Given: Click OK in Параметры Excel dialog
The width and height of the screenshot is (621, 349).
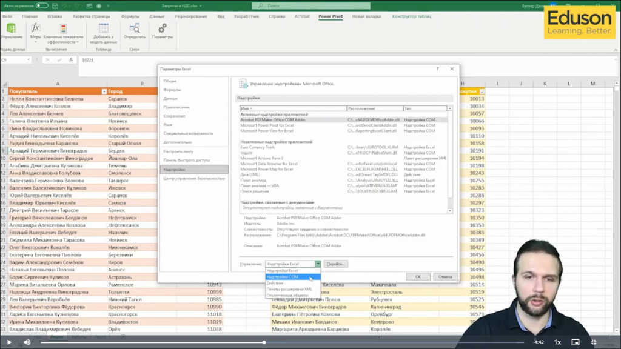Looking at the screenshot, I should pyautogui.click(x=418, y=277).
